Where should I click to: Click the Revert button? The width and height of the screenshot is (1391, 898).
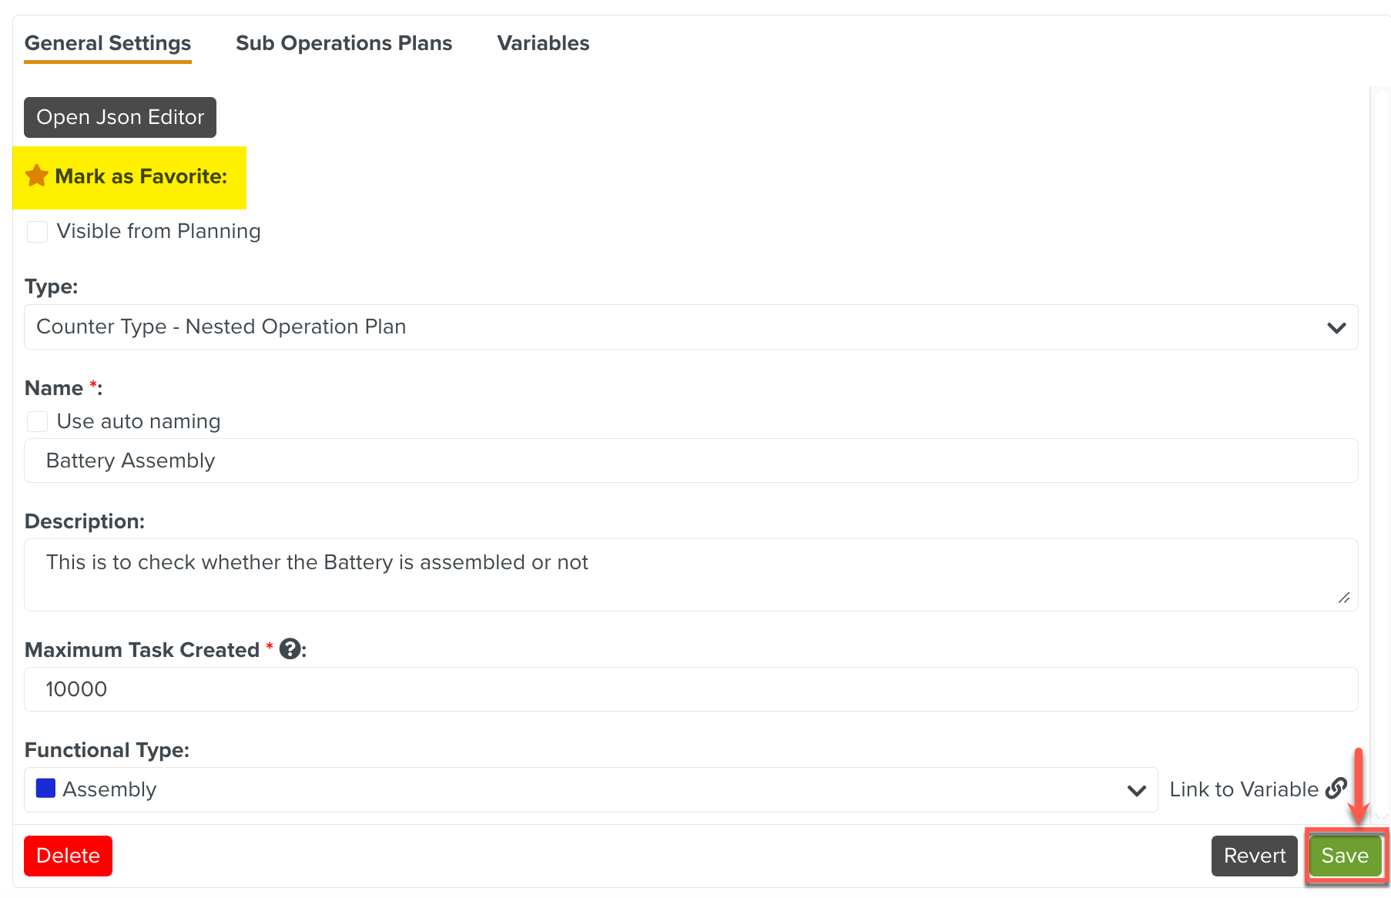point(1254,856)
